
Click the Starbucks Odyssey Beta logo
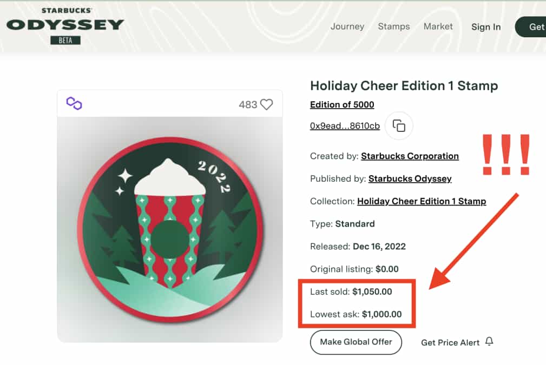(65, 25)
